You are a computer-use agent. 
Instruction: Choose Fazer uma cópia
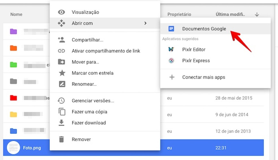pos(89,112)
